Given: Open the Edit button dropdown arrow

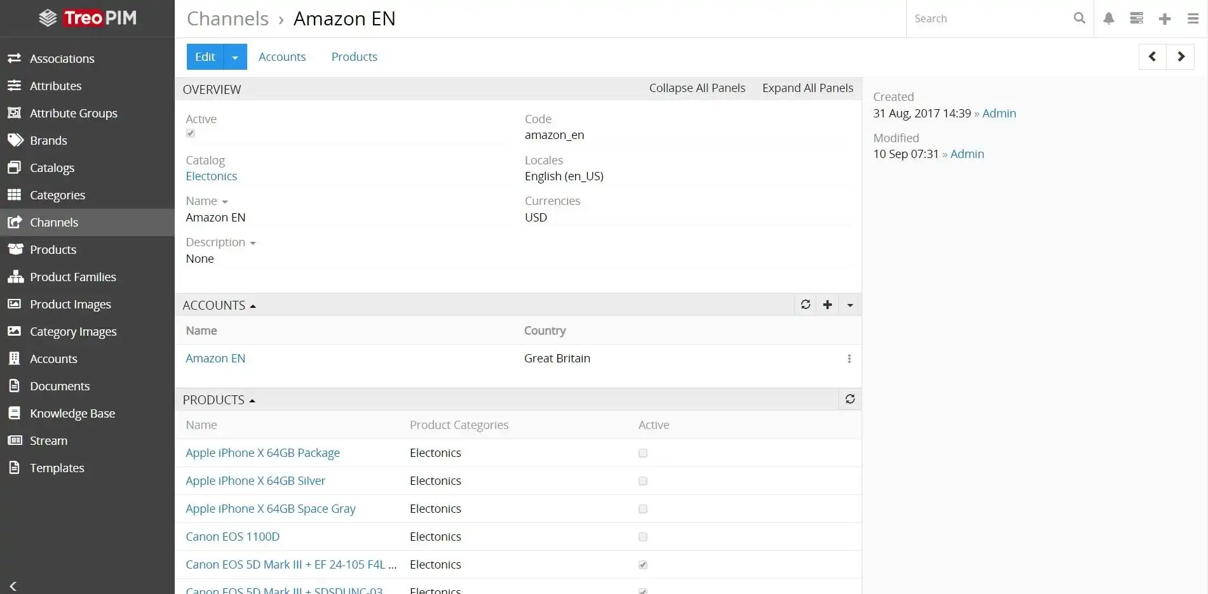Looking at the screenshot, I should coord(235,57).
